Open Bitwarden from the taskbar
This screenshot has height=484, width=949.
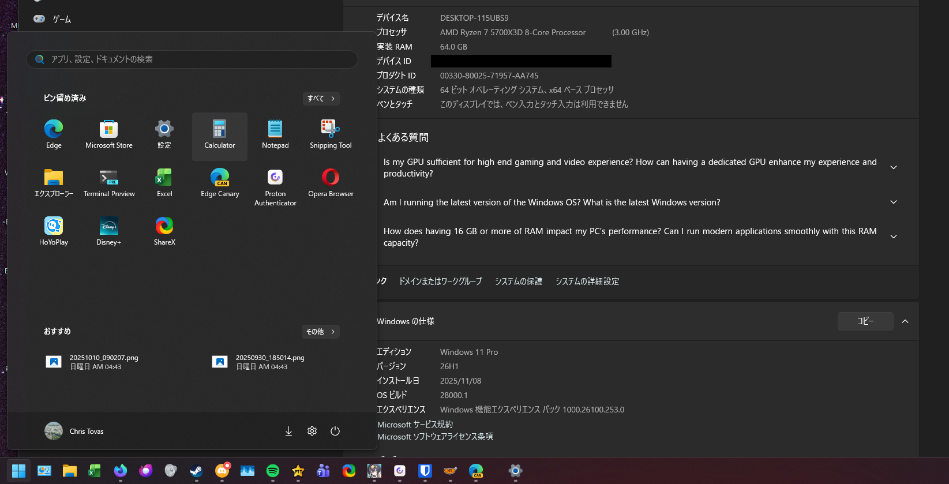(425, 471)
